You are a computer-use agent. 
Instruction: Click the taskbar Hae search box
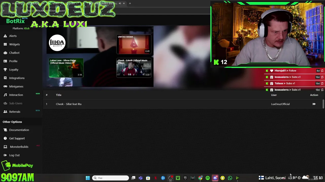tap(110, 178)
